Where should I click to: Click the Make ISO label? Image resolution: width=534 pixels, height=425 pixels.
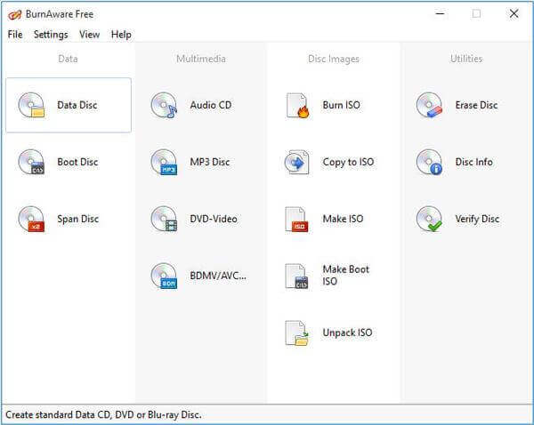tap(343, 219)
